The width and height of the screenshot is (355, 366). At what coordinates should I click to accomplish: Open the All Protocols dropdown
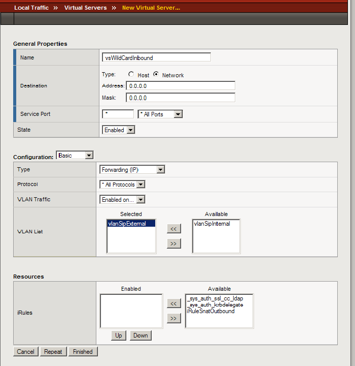[x=122, y=185]
